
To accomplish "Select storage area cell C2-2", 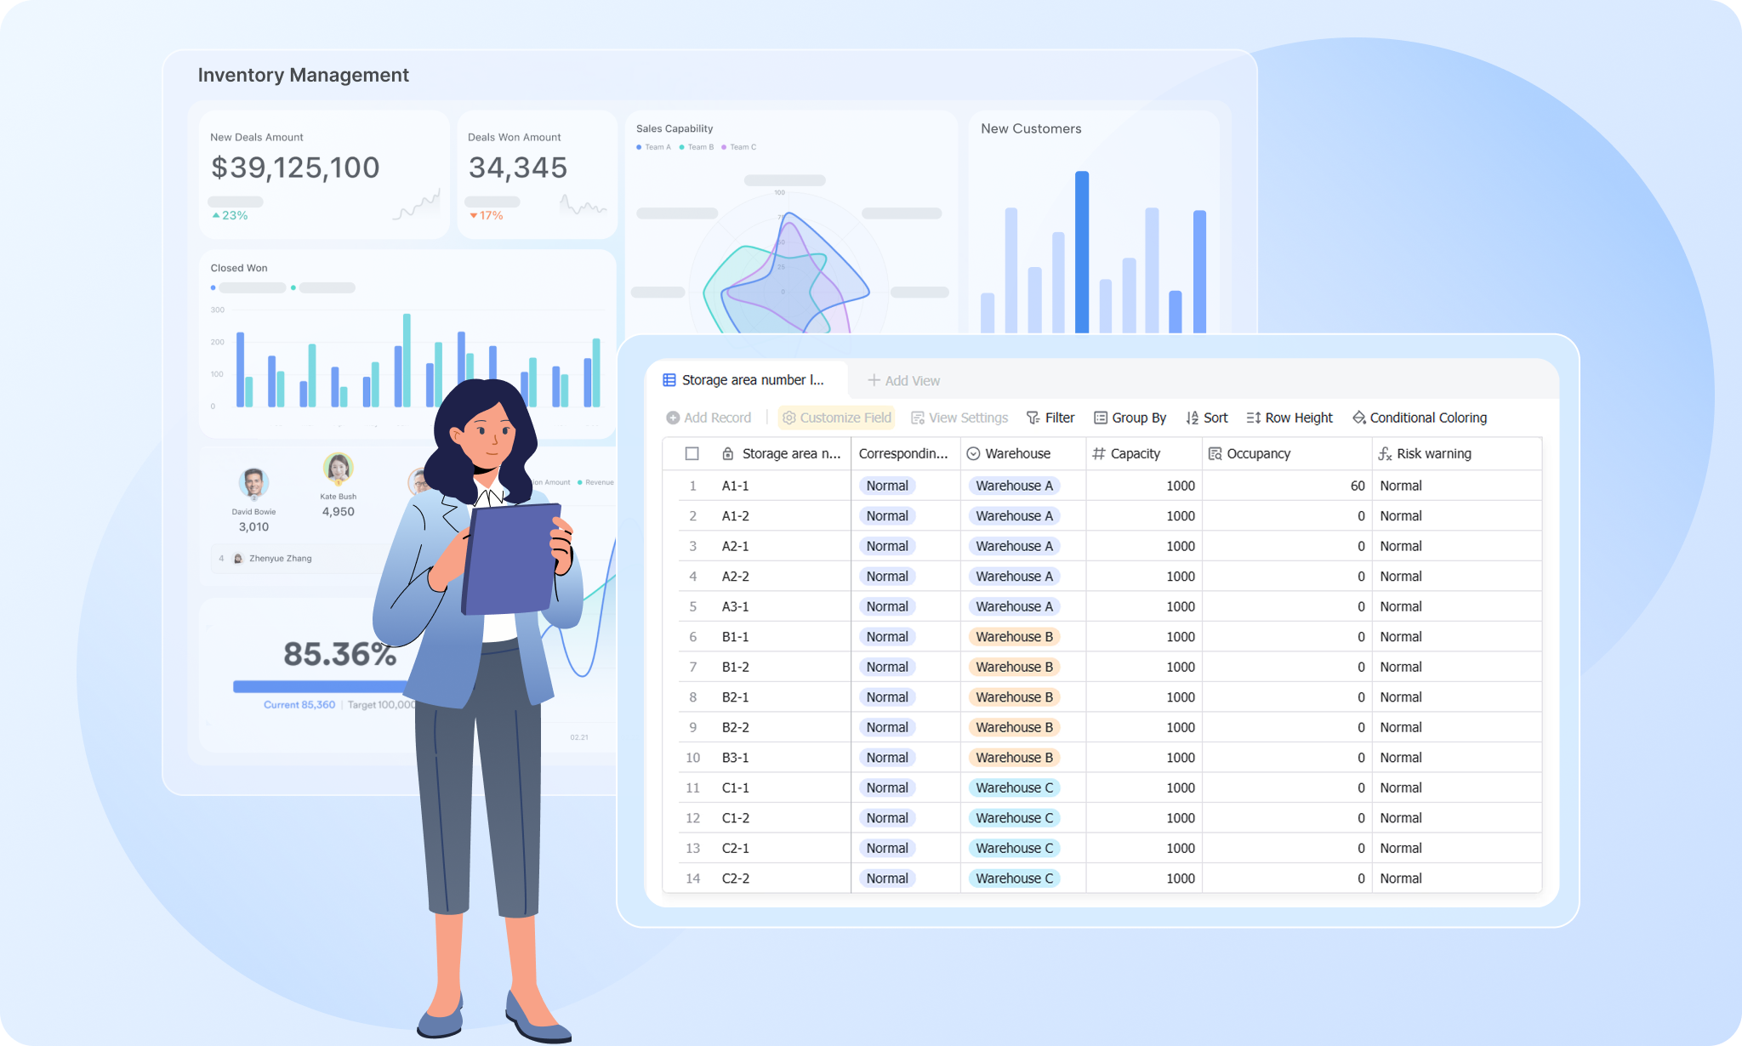I will (x=782, y=878).
